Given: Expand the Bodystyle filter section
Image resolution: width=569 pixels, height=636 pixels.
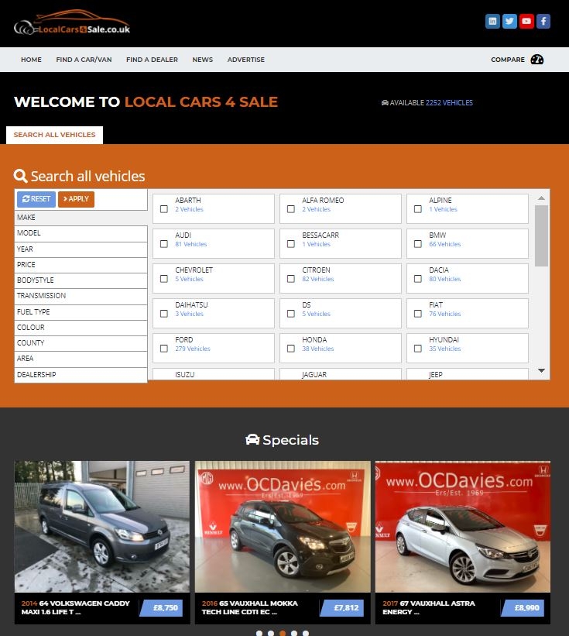Looking at the screenshot, I should (81, 280).
